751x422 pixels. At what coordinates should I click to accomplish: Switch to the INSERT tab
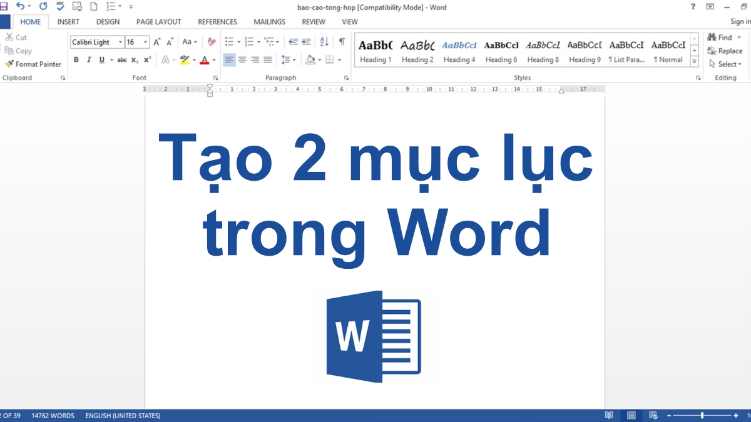point(68,22)
